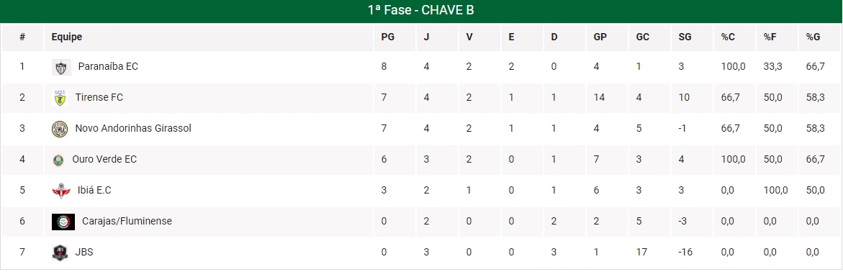Open the Tirense FC team name

(x=99, y=97)
